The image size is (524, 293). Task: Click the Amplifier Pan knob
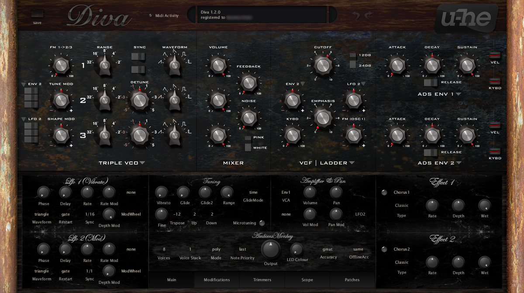tap(335, 192)
